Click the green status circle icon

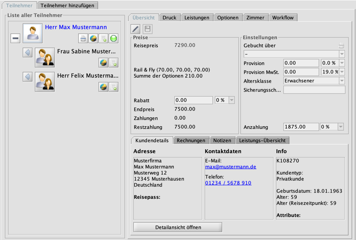[x=114, y=39]
